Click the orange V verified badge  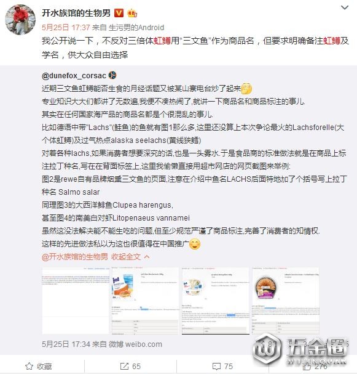119,13
